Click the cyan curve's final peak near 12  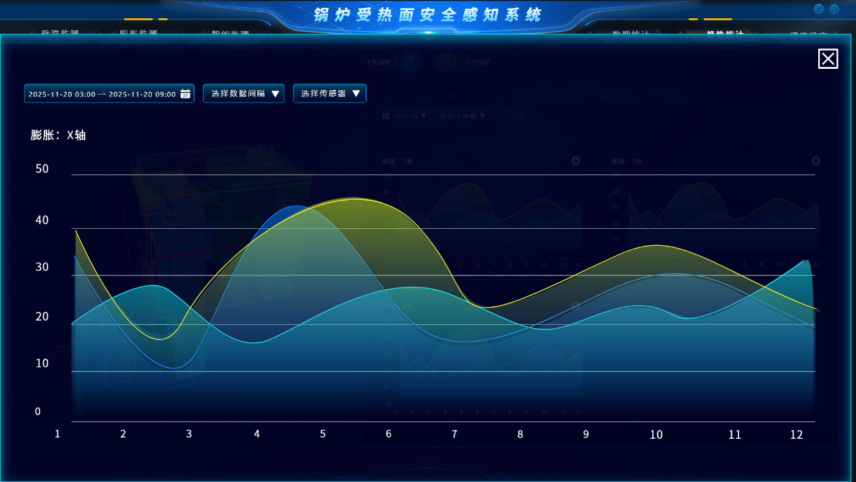click(805, 261)
